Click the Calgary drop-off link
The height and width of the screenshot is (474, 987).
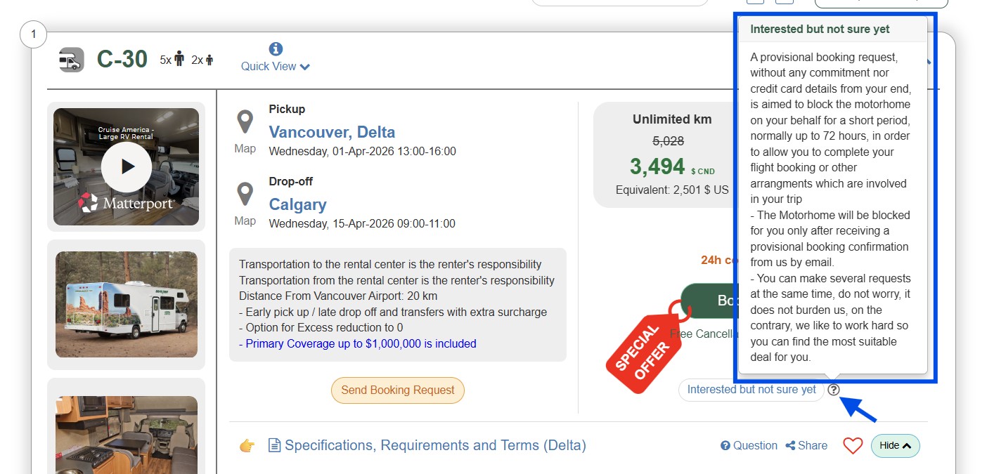pyautogui.click(x=297, y=204)
